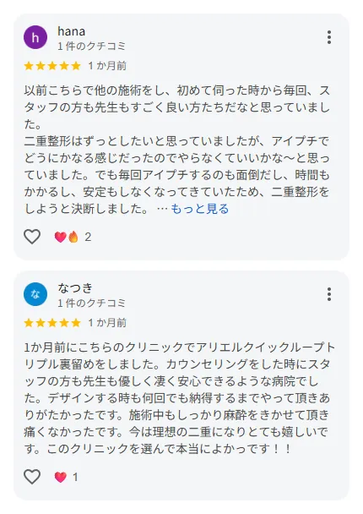Screen dimensions: 363x514
Task: Click なつき's blue profile avatar
Action: 35,294
